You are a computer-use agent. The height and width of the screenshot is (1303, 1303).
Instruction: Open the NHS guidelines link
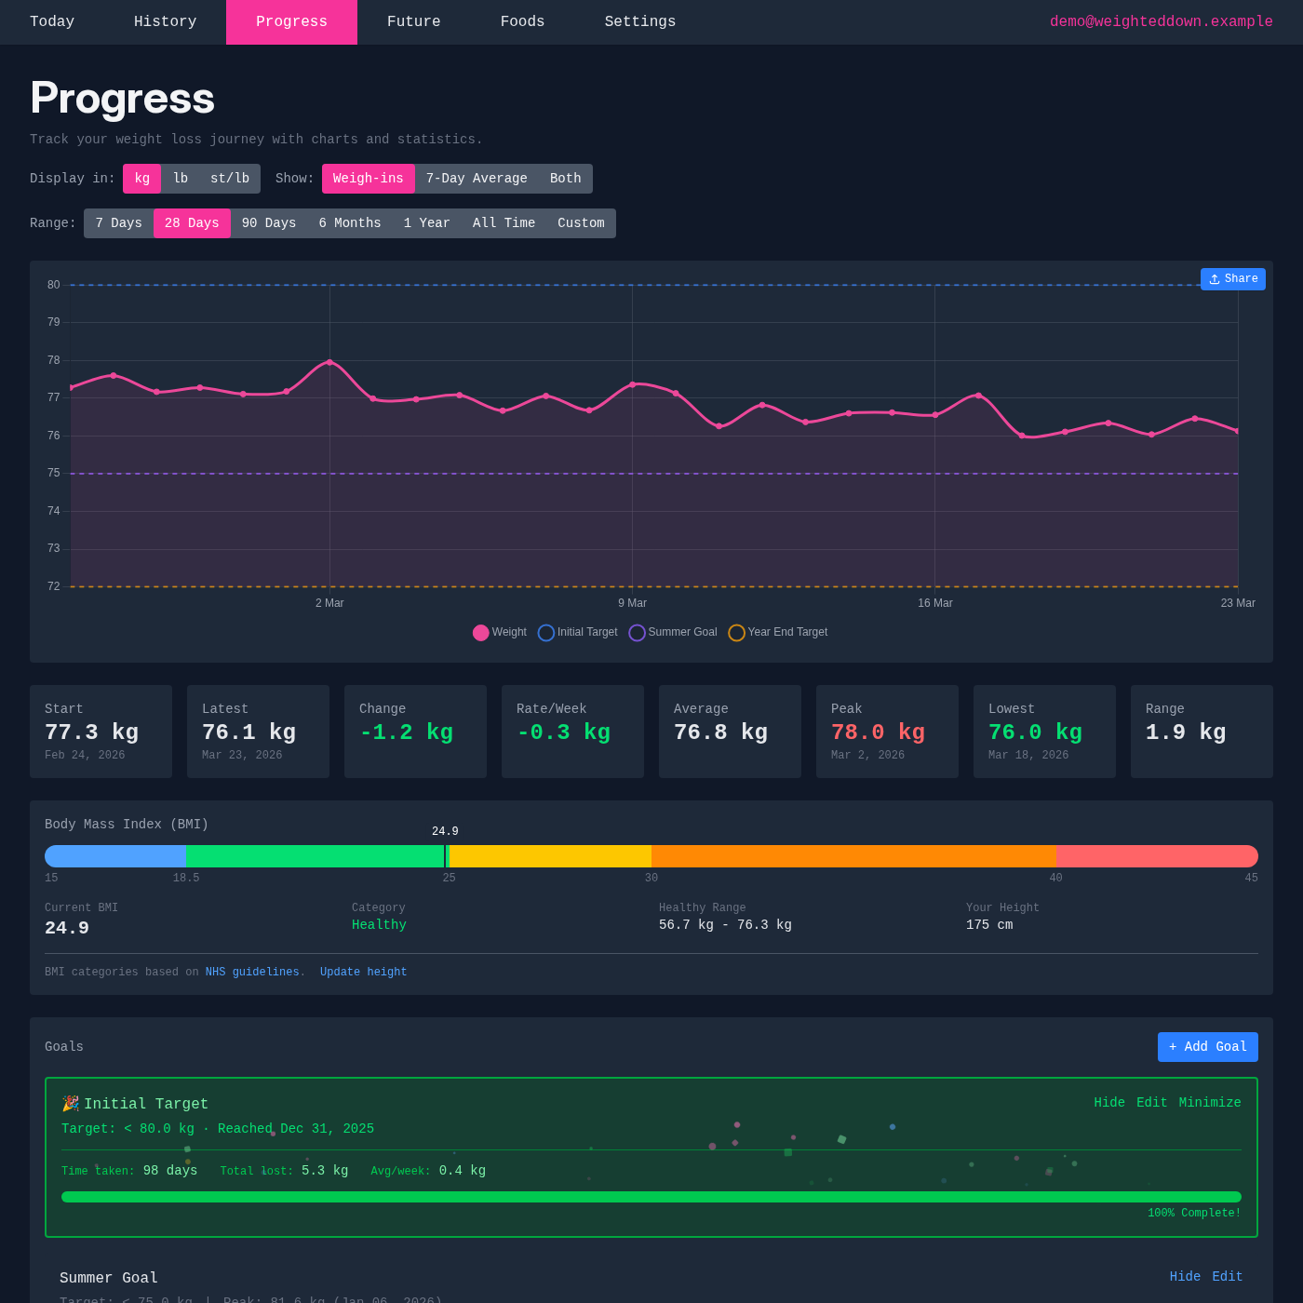pyautogui.click(x=251, y=971)
